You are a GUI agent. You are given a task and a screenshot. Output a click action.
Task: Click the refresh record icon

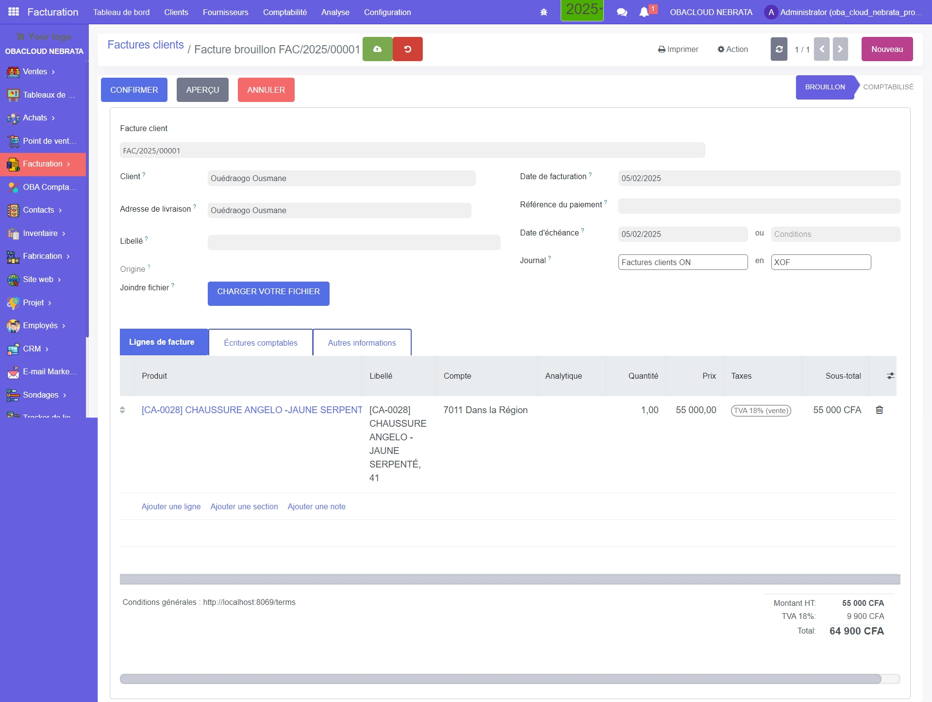point(779,49)
